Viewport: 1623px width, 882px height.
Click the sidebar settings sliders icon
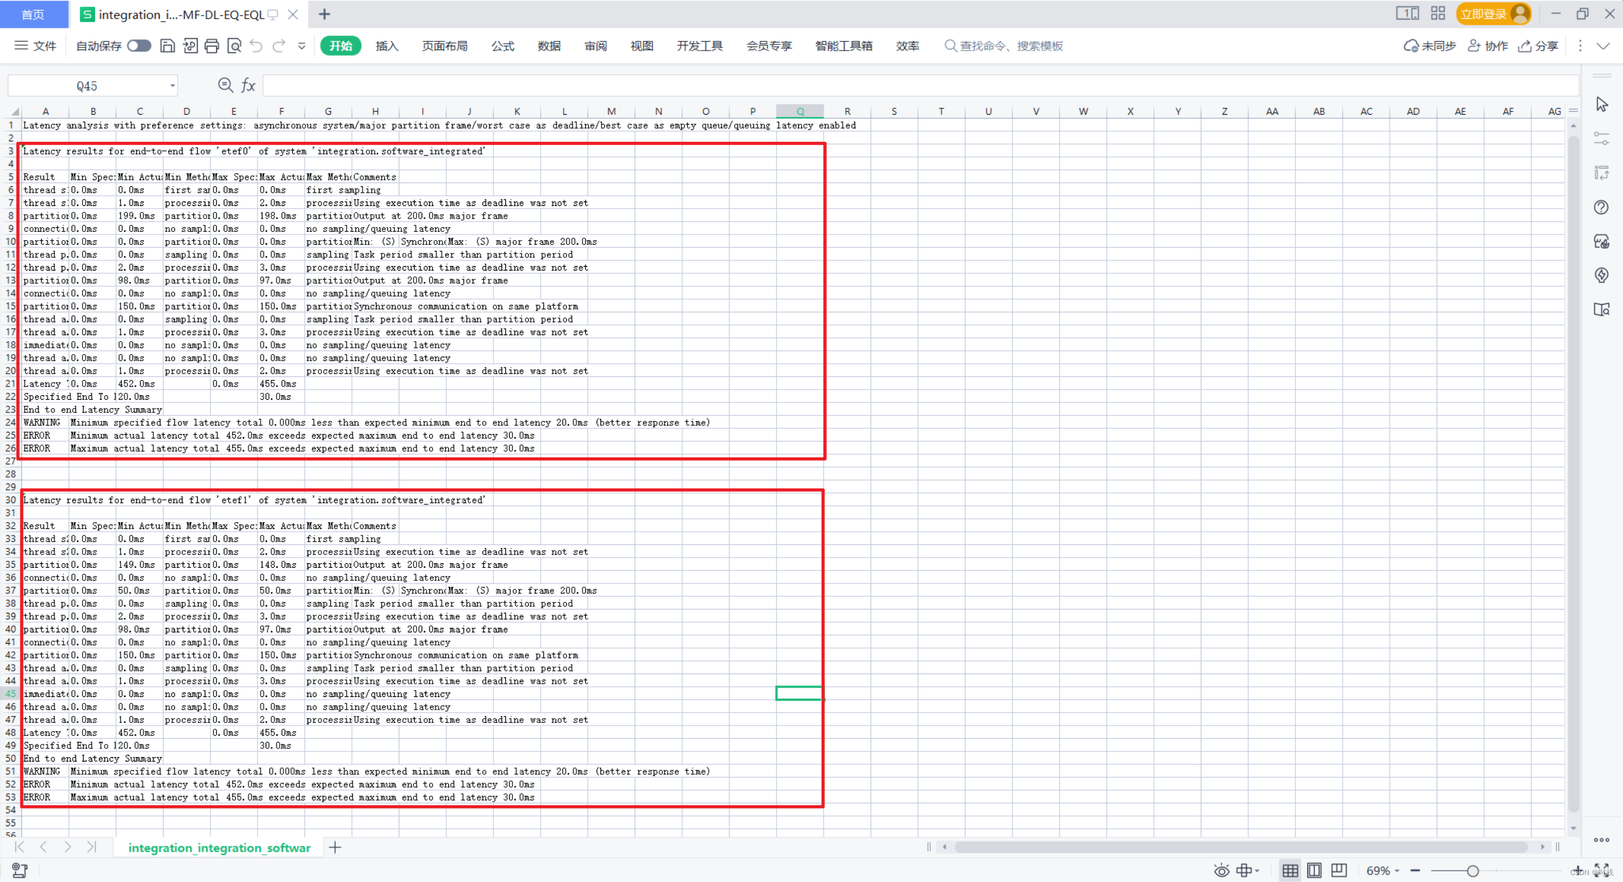(x=1601, y=138)
